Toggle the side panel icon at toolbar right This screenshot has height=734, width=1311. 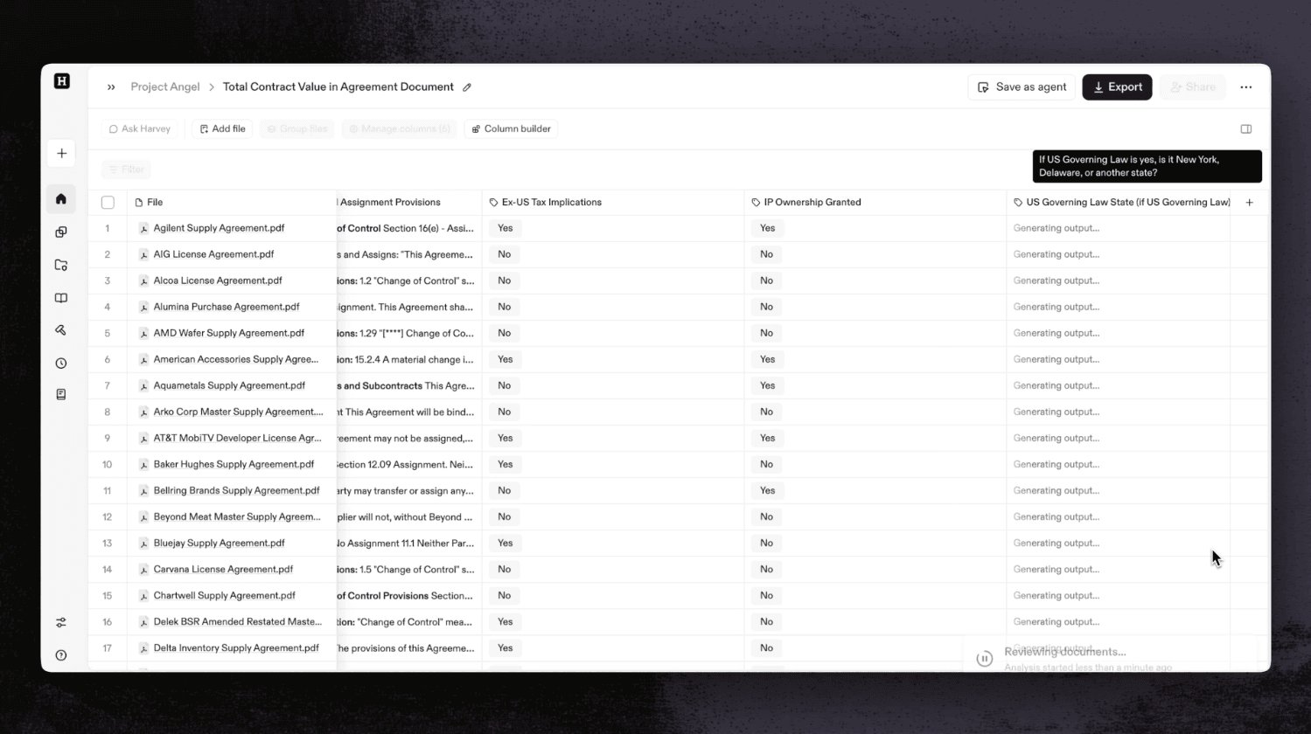click(x=1246, y=129)
